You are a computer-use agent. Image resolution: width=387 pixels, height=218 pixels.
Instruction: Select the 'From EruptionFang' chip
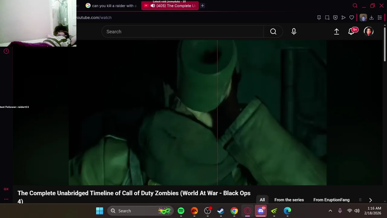click(x=331, y=200)
